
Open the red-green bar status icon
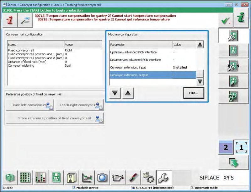pos(40,178)
